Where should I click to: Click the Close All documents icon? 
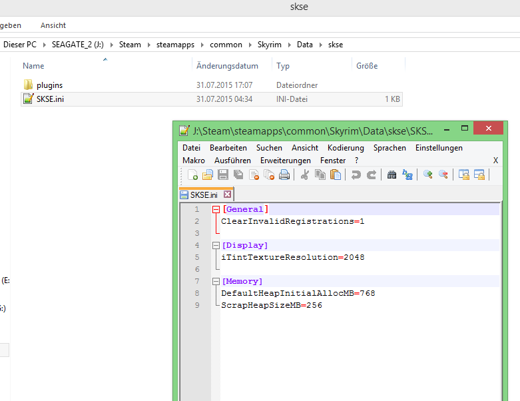click(269, 175)
